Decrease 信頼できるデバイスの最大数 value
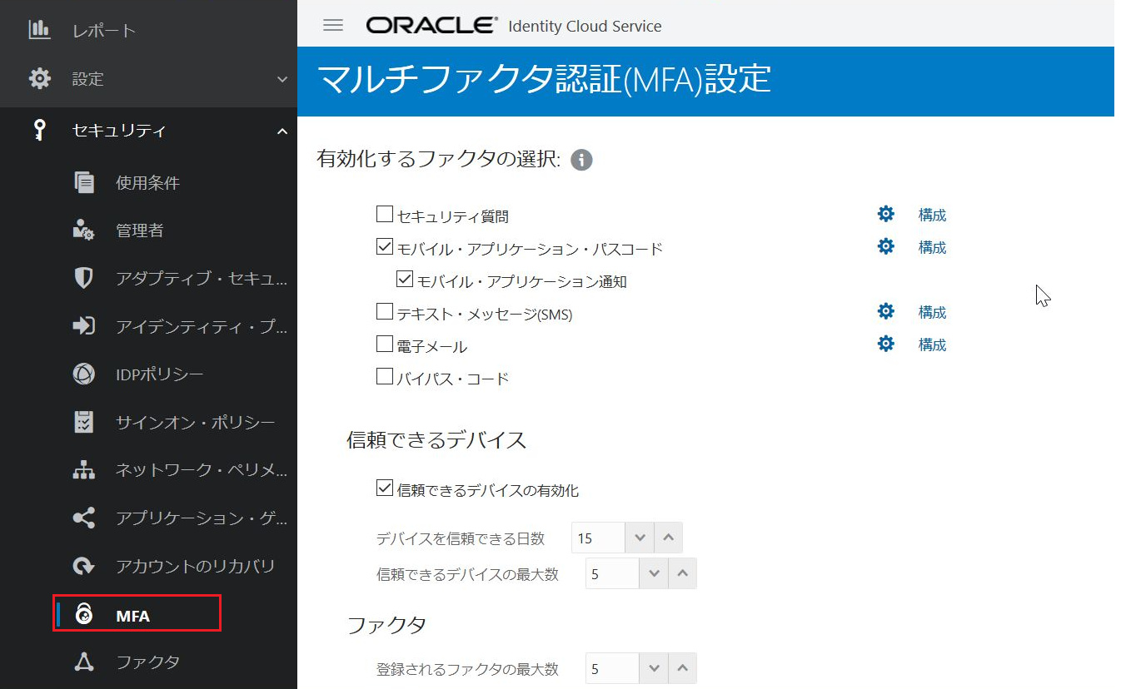The height and width of the screenshot is (689, 1121). [x=654, y=573]
